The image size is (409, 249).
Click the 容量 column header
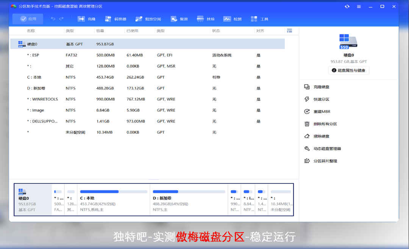pyautogui.click(x=100, y=31)
